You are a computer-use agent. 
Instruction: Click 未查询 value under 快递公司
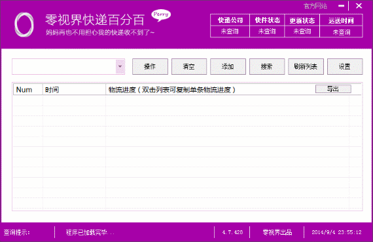(x=230, y=31)
